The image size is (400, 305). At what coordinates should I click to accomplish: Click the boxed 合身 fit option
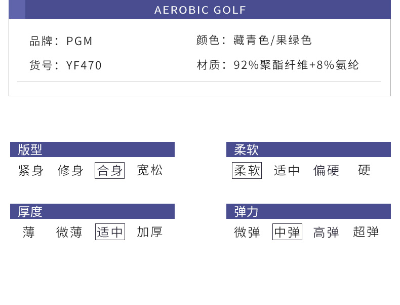[x=110, y=170]
